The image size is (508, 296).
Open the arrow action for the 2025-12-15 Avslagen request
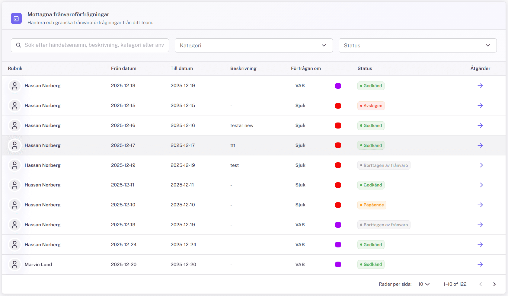pyautogui.click(x=480, y=106)
